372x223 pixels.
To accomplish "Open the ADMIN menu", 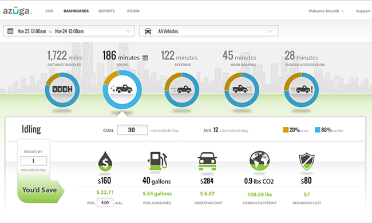I will pyautogui.click(x=133, y=11).
